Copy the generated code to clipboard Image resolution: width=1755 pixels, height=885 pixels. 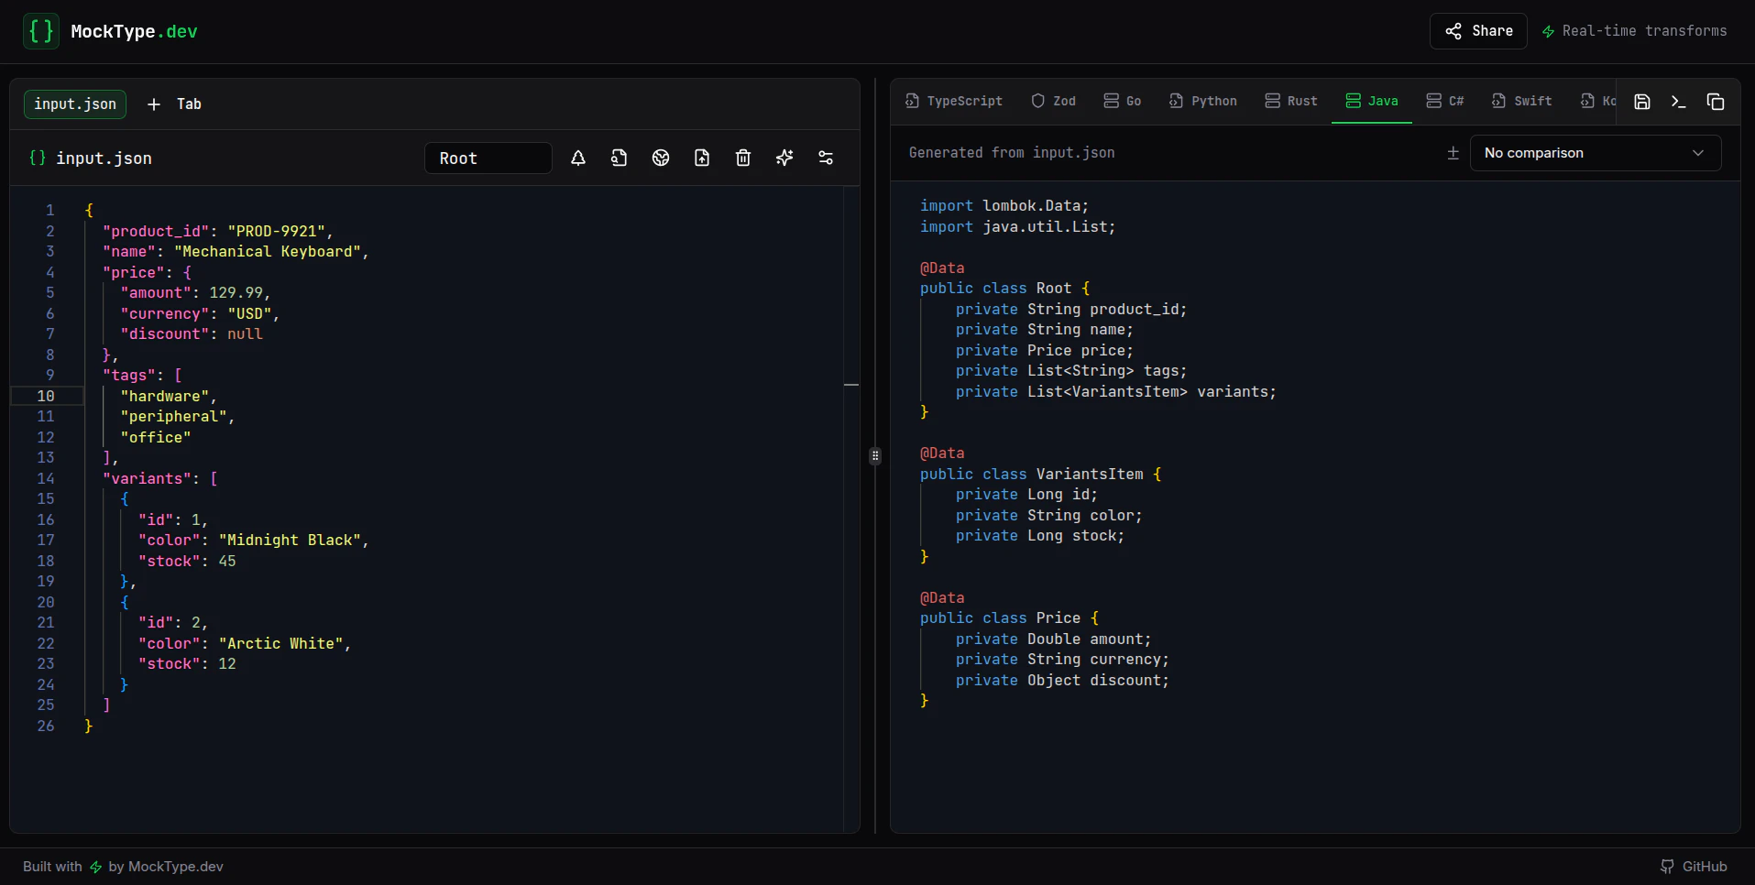pos(1717,102)
